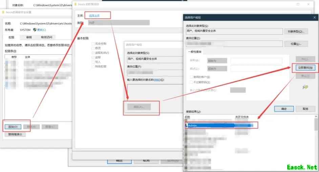
Task: Tick the 不过期密码(X) checkbox
Action: (x=191, y=82)
